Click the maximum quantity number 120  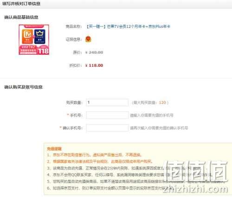point(162,102)
